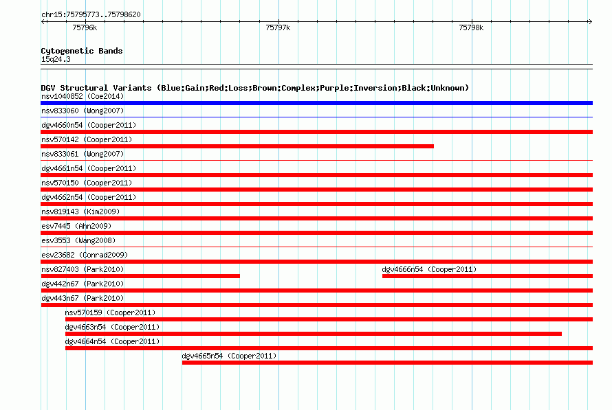This screenshot has height=410, width=612.
Task: Click the dgv4663n54 (Cooper2011) label
Action: tap(112, 327)
